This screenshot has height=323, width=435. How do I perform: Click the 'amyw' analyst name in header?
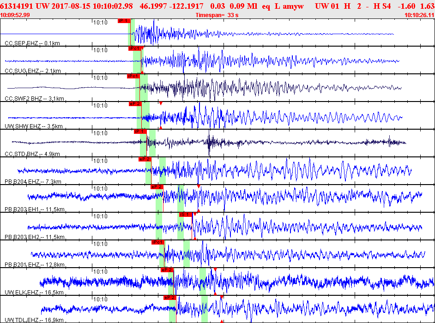[x=293, y=6]
